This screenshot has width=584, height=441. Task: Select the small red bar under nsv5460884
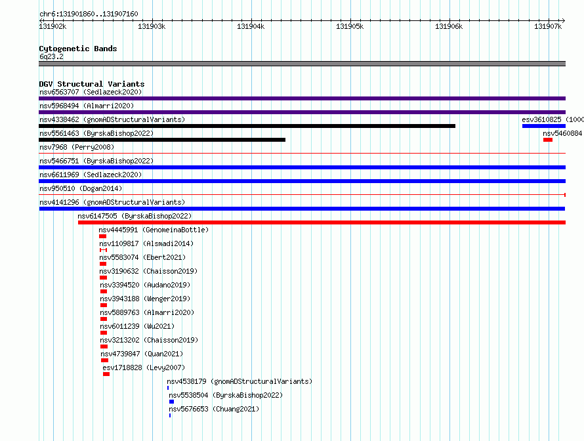547,140
